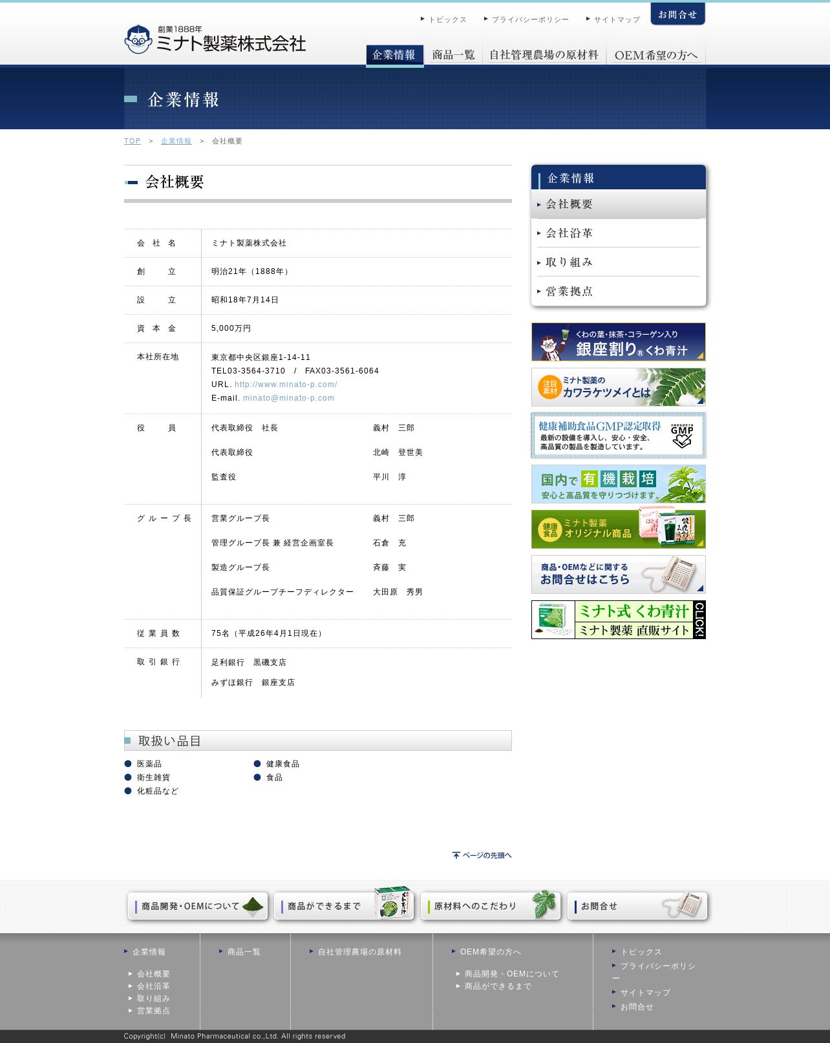The width and height of the screenshot is (830, 1043).
Task: Click 健康食品 item in 取扱い品目 list
Action: pyautogui.click(x=282, y=764)
